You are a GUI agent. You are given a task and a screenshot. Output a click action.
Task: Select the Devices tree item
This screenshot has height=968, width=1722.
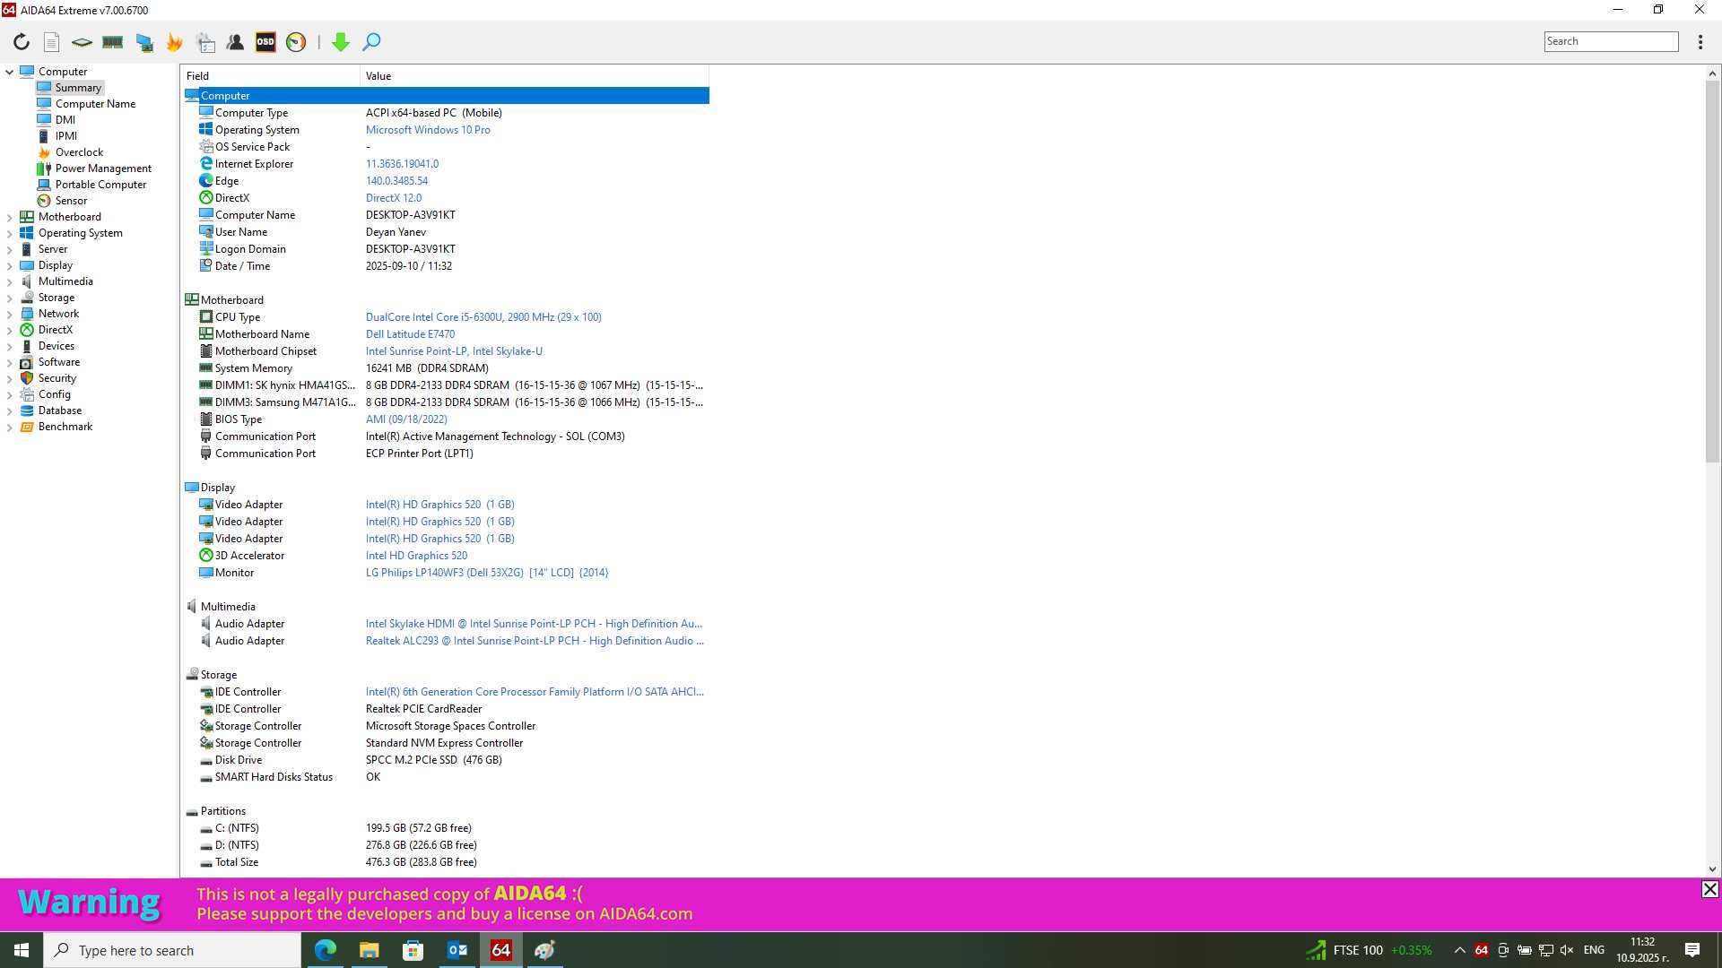pos(56,346)
